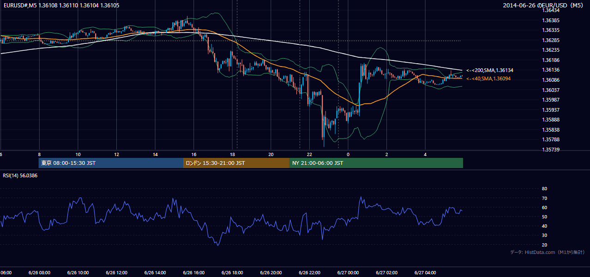This screenshot has height=277, width=590.
Task: Click the 6/26 12:00 time axis label
Action: coord(116,273)
